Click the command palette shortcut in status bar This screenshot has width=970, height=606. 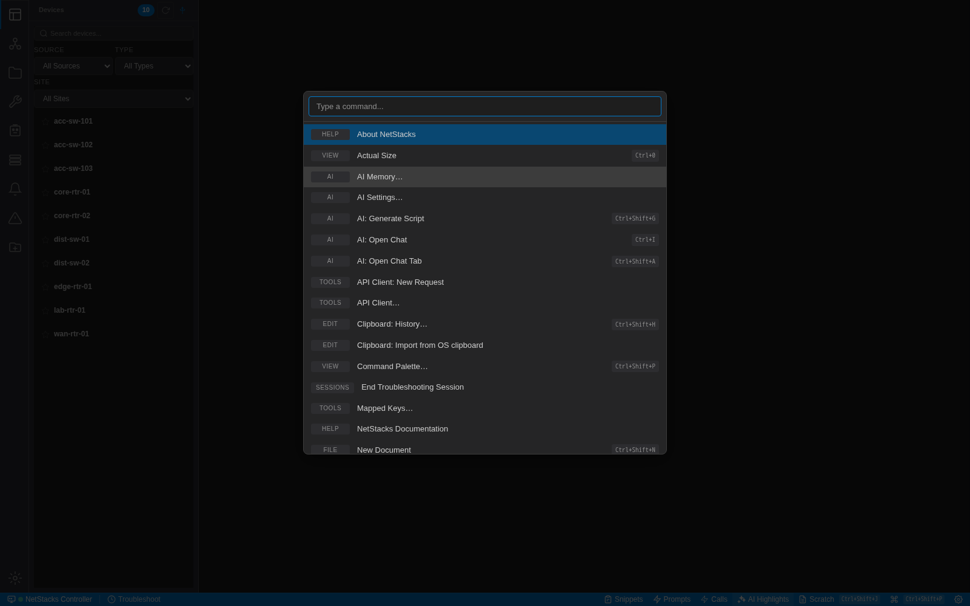click(x=917, y=599)
